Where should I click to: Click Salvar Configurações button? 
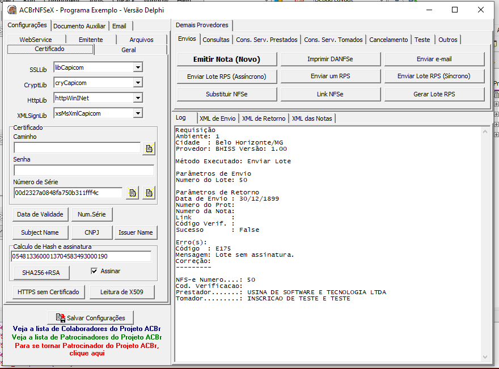[90, 317]
